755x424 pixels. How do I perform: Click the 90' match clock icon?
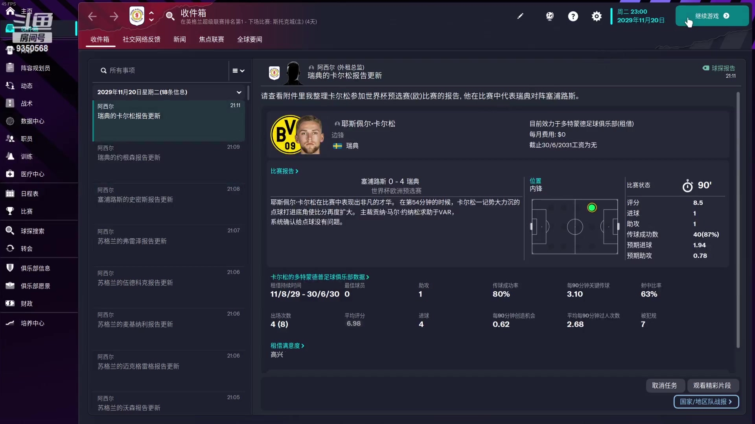pos(687,186)
